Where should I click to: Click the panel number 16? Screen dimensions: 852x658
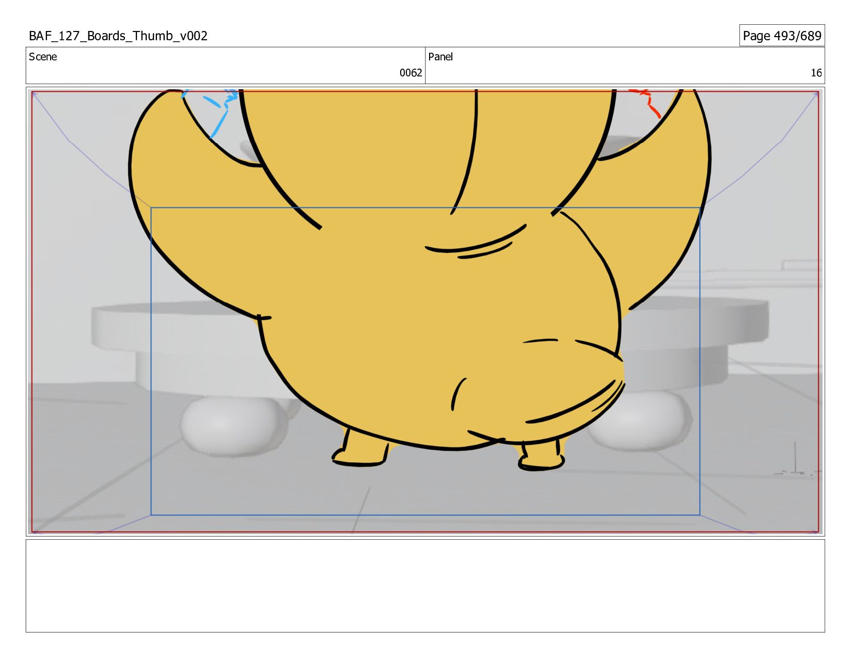816,73
